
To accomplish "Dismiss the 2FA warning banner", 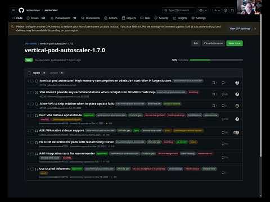I will pyautogui.click(x=255, y=29).
